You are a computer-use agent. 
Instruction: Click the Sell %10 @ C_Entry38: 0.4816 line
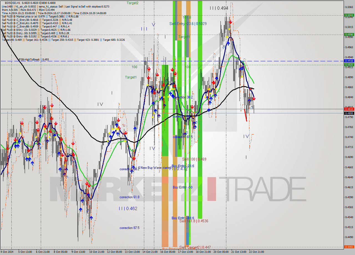(x=37, y=20)
